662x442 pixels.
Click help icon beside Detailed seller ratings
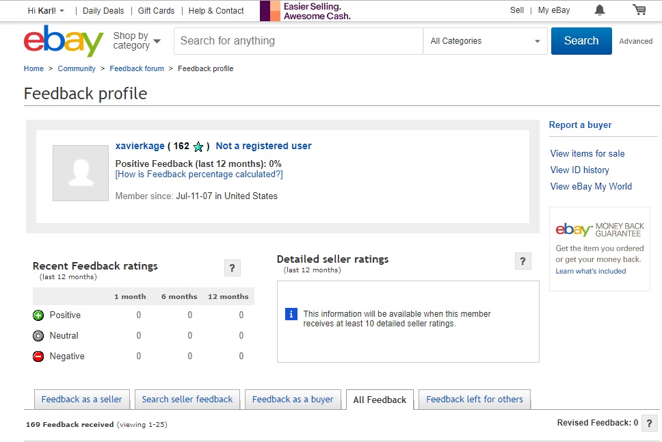coord(522,261)
